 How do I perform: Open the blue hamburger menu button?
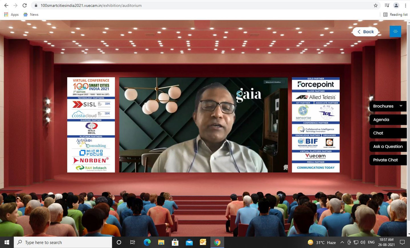[395, 31]
